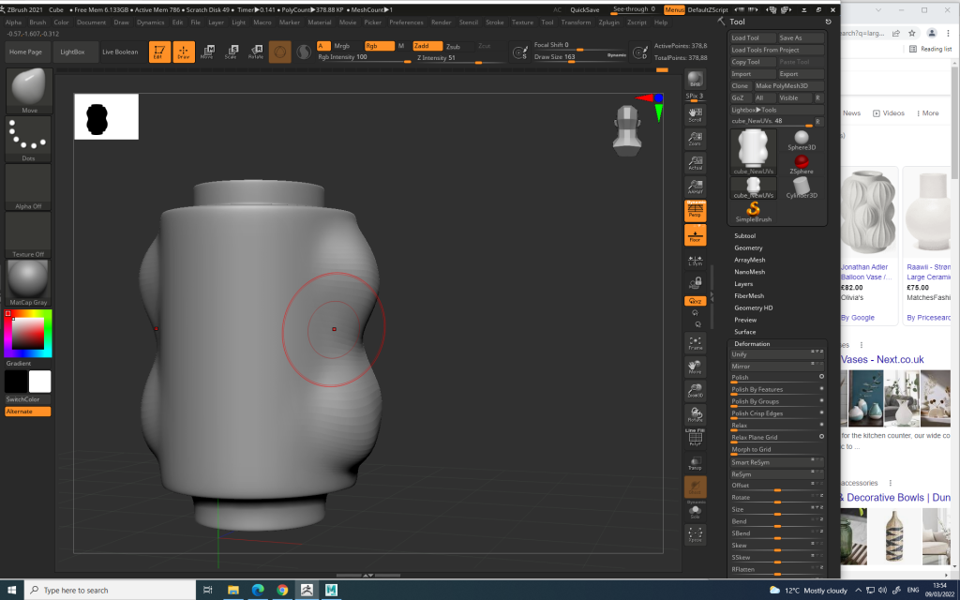
Task: Click the Scroll canvas icon
Action: pos(695,114)
